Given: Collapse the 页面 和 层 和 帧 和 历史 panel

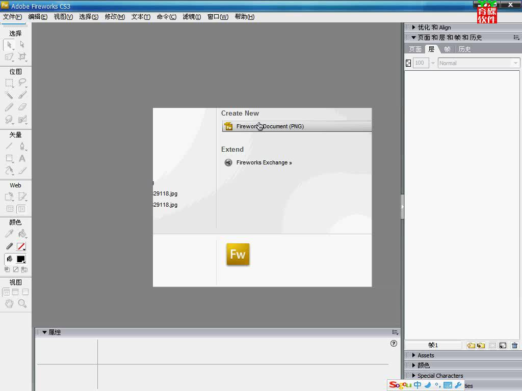Looking at the screenshot, I should pyautogui.click(x=413, y=38).
